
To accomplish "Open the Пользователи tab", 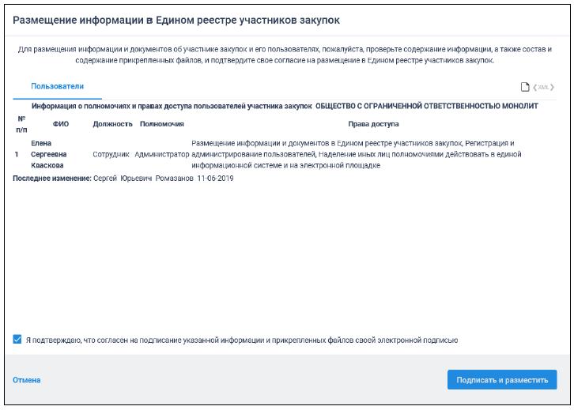I will (57, 85).
